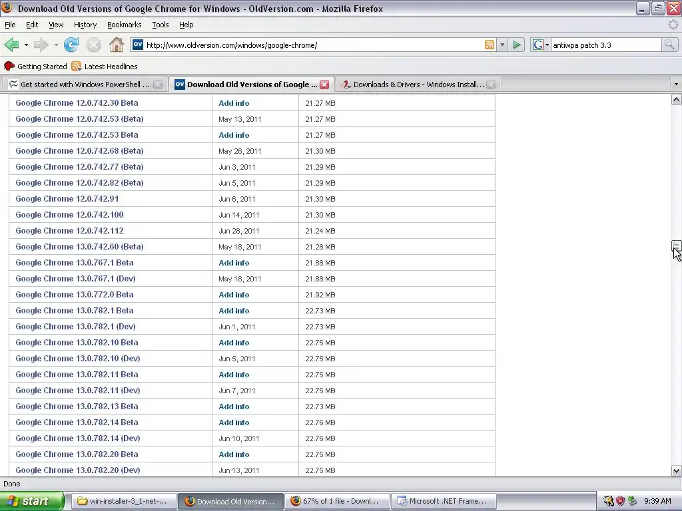682x511 pixels.
Task: Subscribe using the RSS feed icon in address bar
Action: click(x=490, y=45)
